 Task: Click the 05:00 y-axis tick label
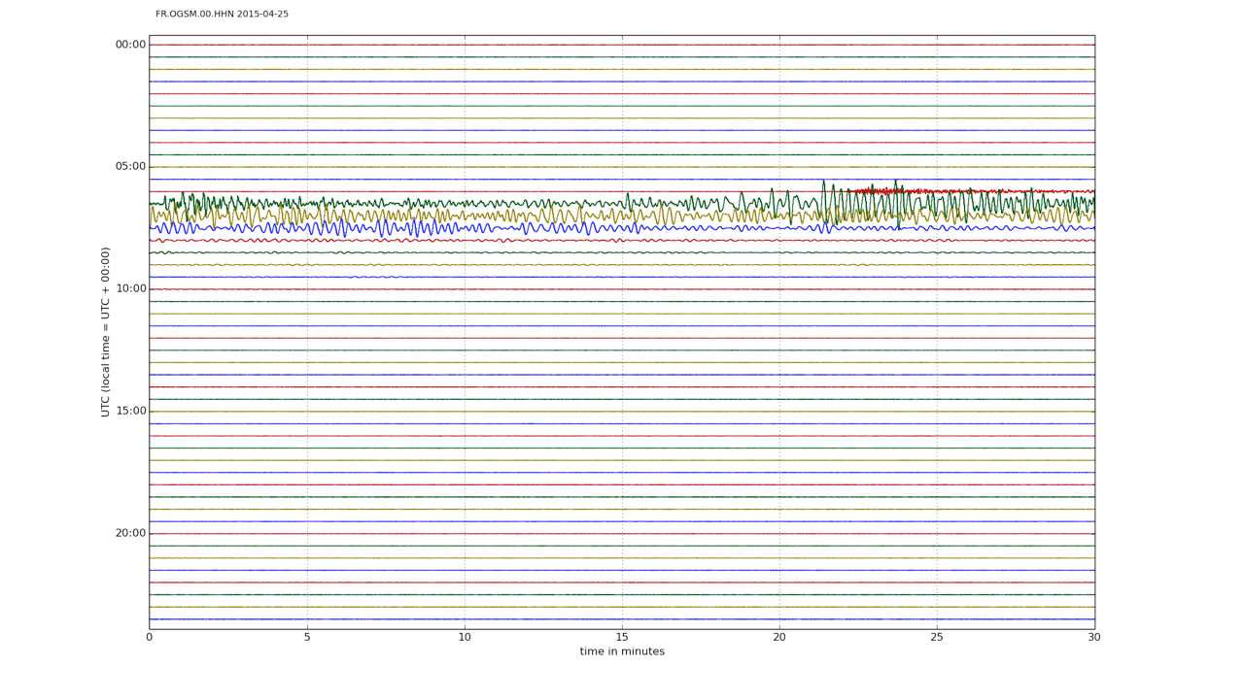pos(130,167)
